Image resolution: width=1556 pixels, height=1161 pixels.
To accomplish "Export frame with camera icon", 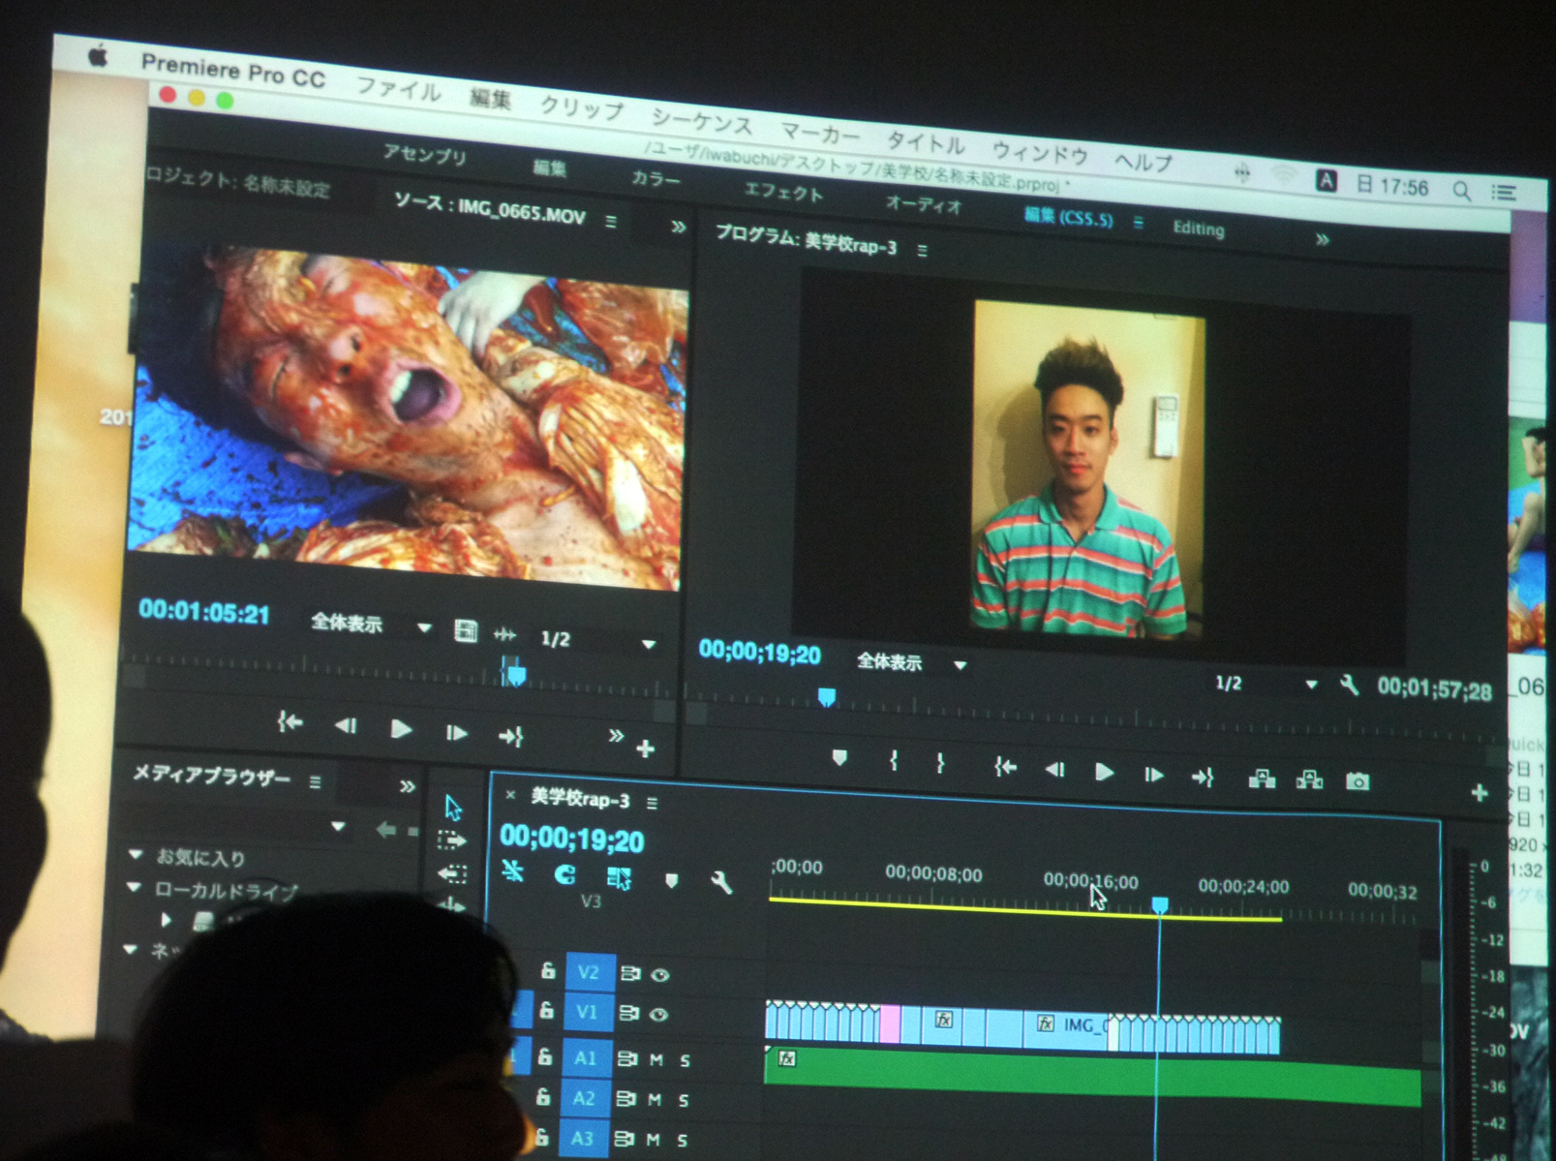I will 1358,781.
